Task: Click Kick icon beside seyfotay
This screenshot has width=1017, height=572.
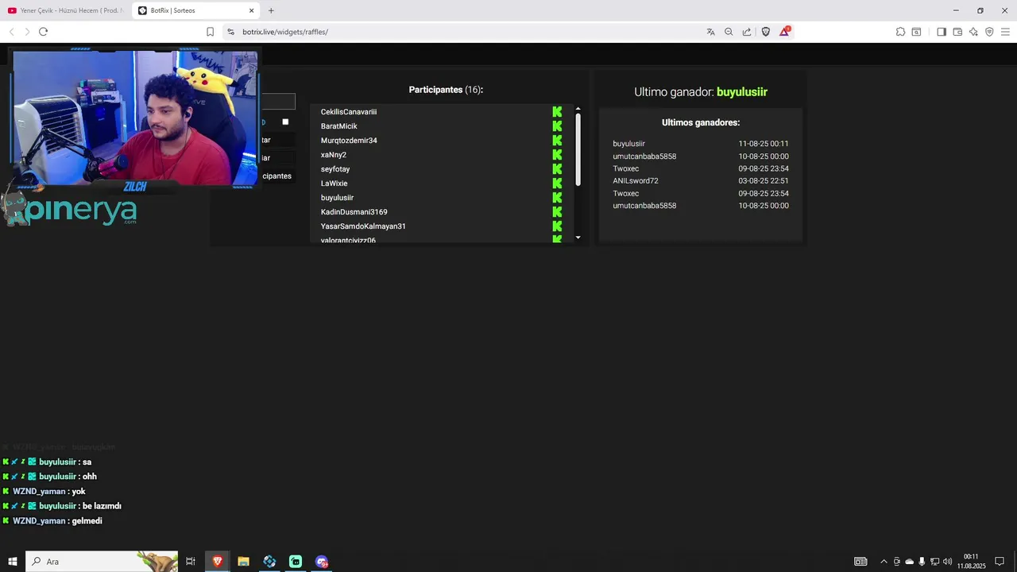Action: point(557,169)
